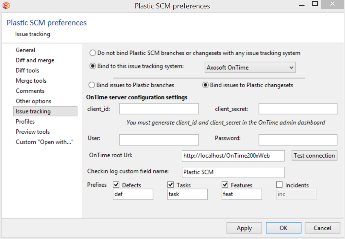
Task: Select Comments in the sidebar
Action: pyautogui.click(x=30, y=91)
